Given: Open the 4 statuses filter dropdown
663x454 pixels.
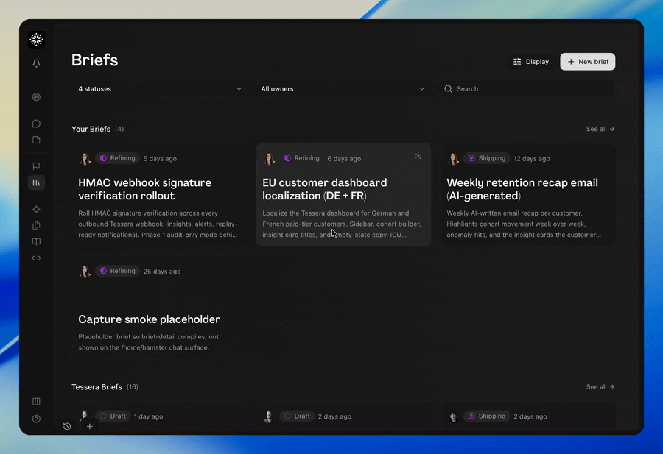Looking at the screenshot, I should click(160, 89).
